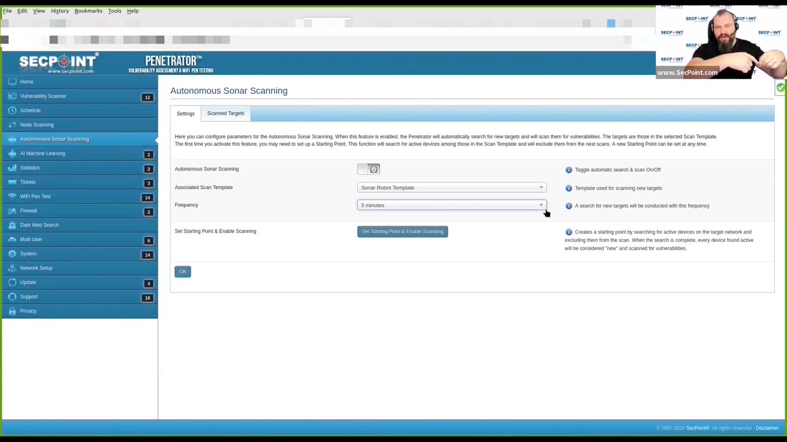The height and width of the screenshot is (442, 787).
Task: Click the Autonomous Sonar Scanning icon
Action: tap(12, 139)
